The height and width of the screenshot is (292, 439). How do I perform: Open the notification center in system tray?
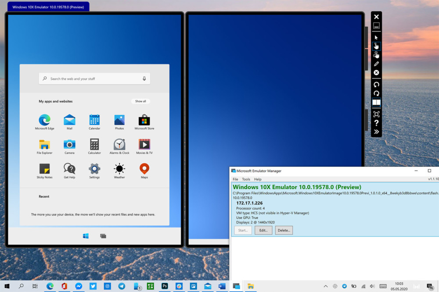click(x=430, y=286)
